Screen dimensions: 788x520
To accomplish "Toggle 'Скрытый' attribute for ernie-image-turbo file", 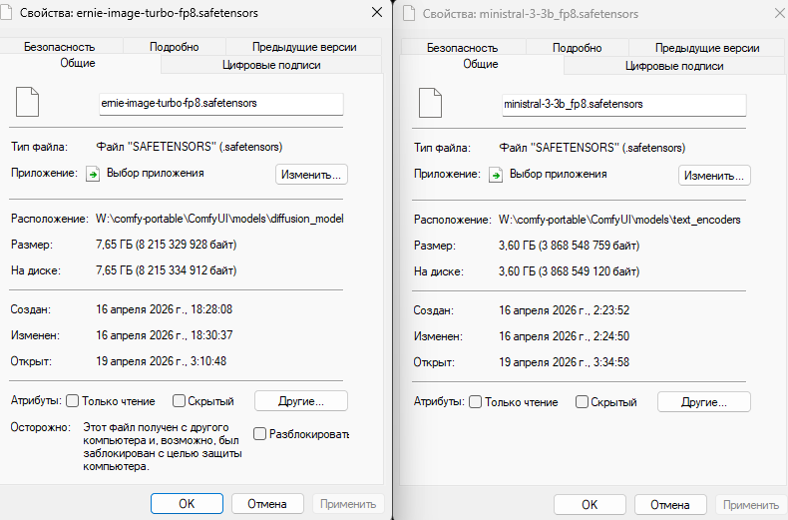I will point(179,401).
